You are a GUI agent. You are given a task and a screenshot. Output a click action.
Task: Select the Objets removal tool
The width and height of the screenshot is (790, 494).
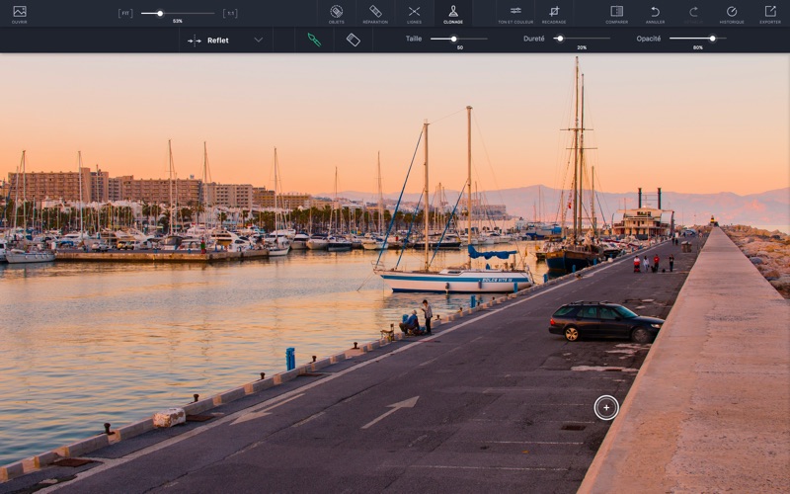click(336, 13)
